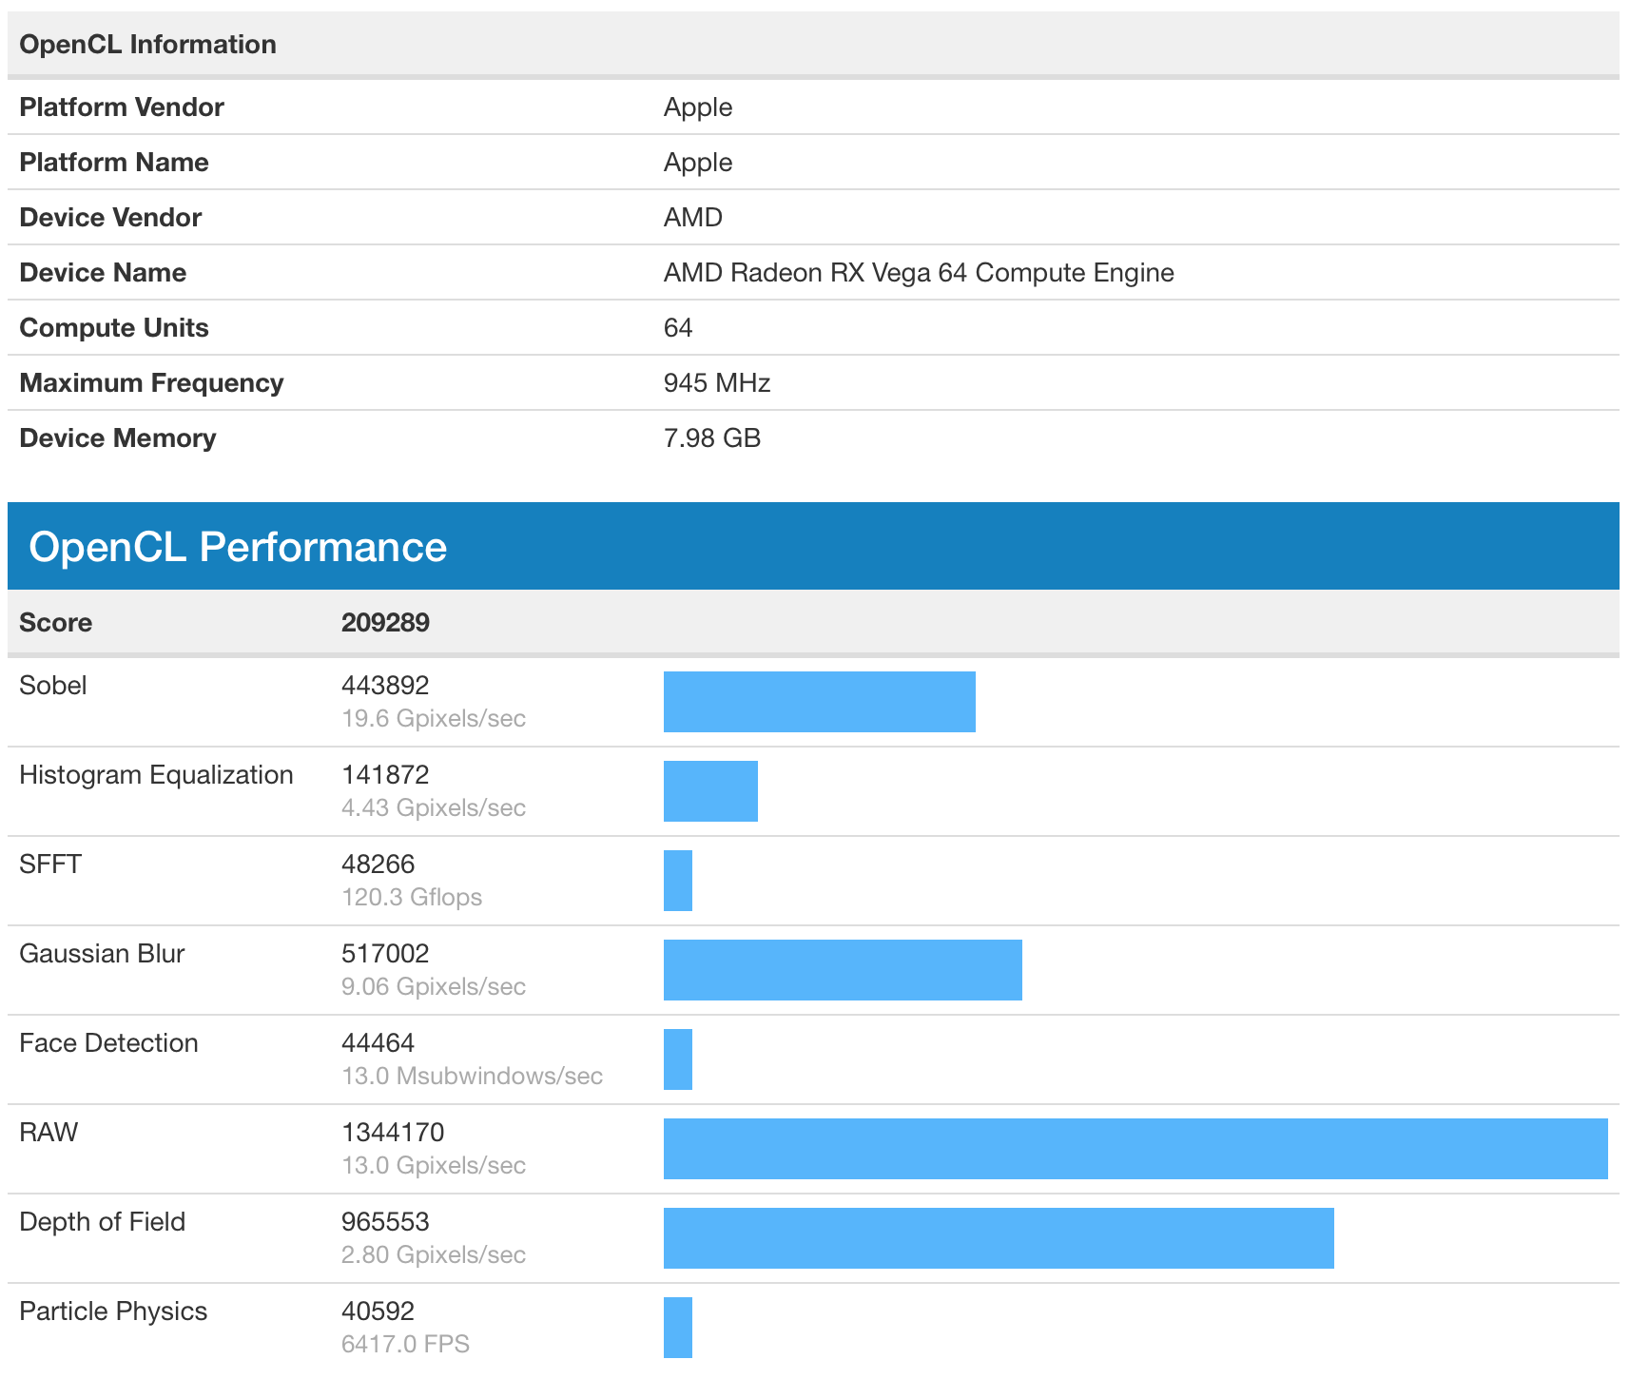Click the AMD device vendor value
The height and width of the screenshot is (1379, 1630).
click(x=693, y=218)
